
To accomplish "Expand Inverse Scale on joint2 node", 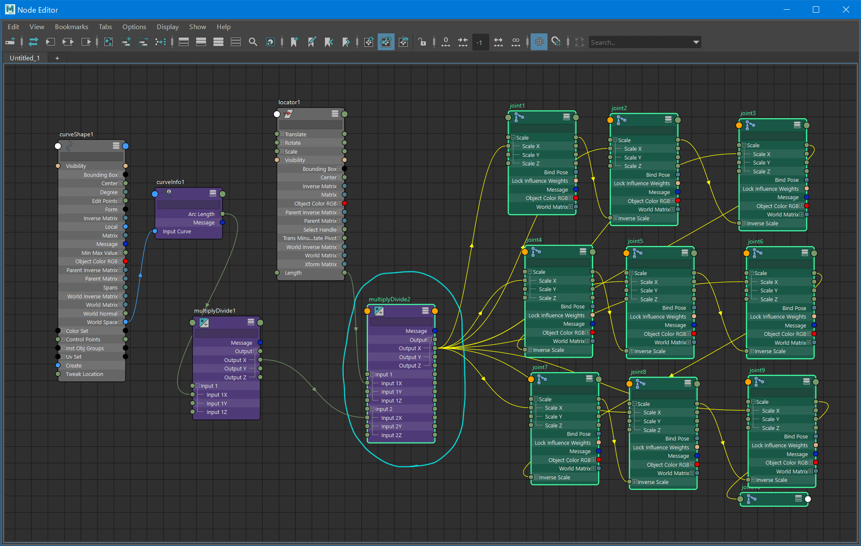I will click(x=615, y=218).
